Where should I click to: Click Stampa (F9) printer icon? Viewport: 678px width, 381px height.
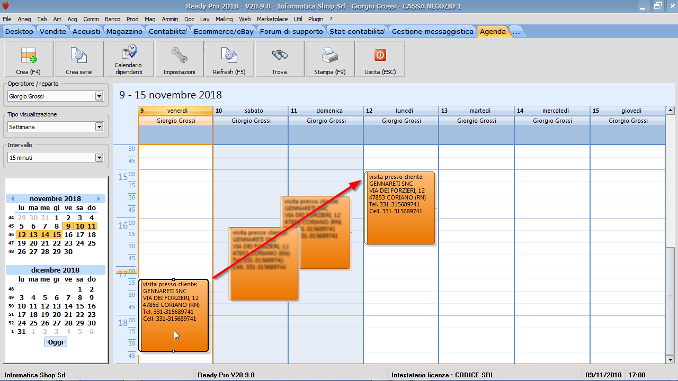click(330, 59)
